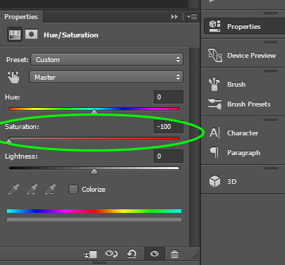Click the Hue slider handle

pyautogui.click(x=94, y=111)
